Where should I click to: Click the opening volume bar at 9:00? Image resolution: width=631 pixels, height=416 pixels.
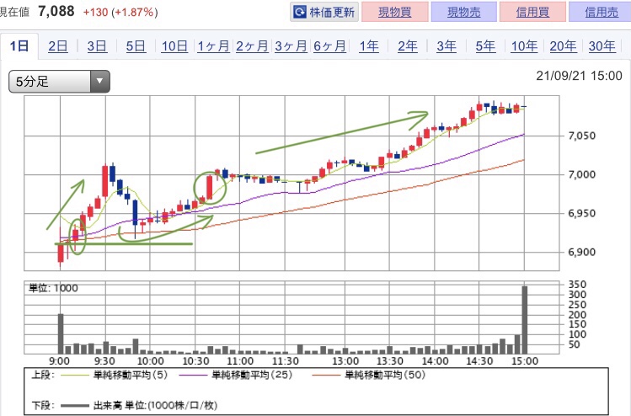61,333
